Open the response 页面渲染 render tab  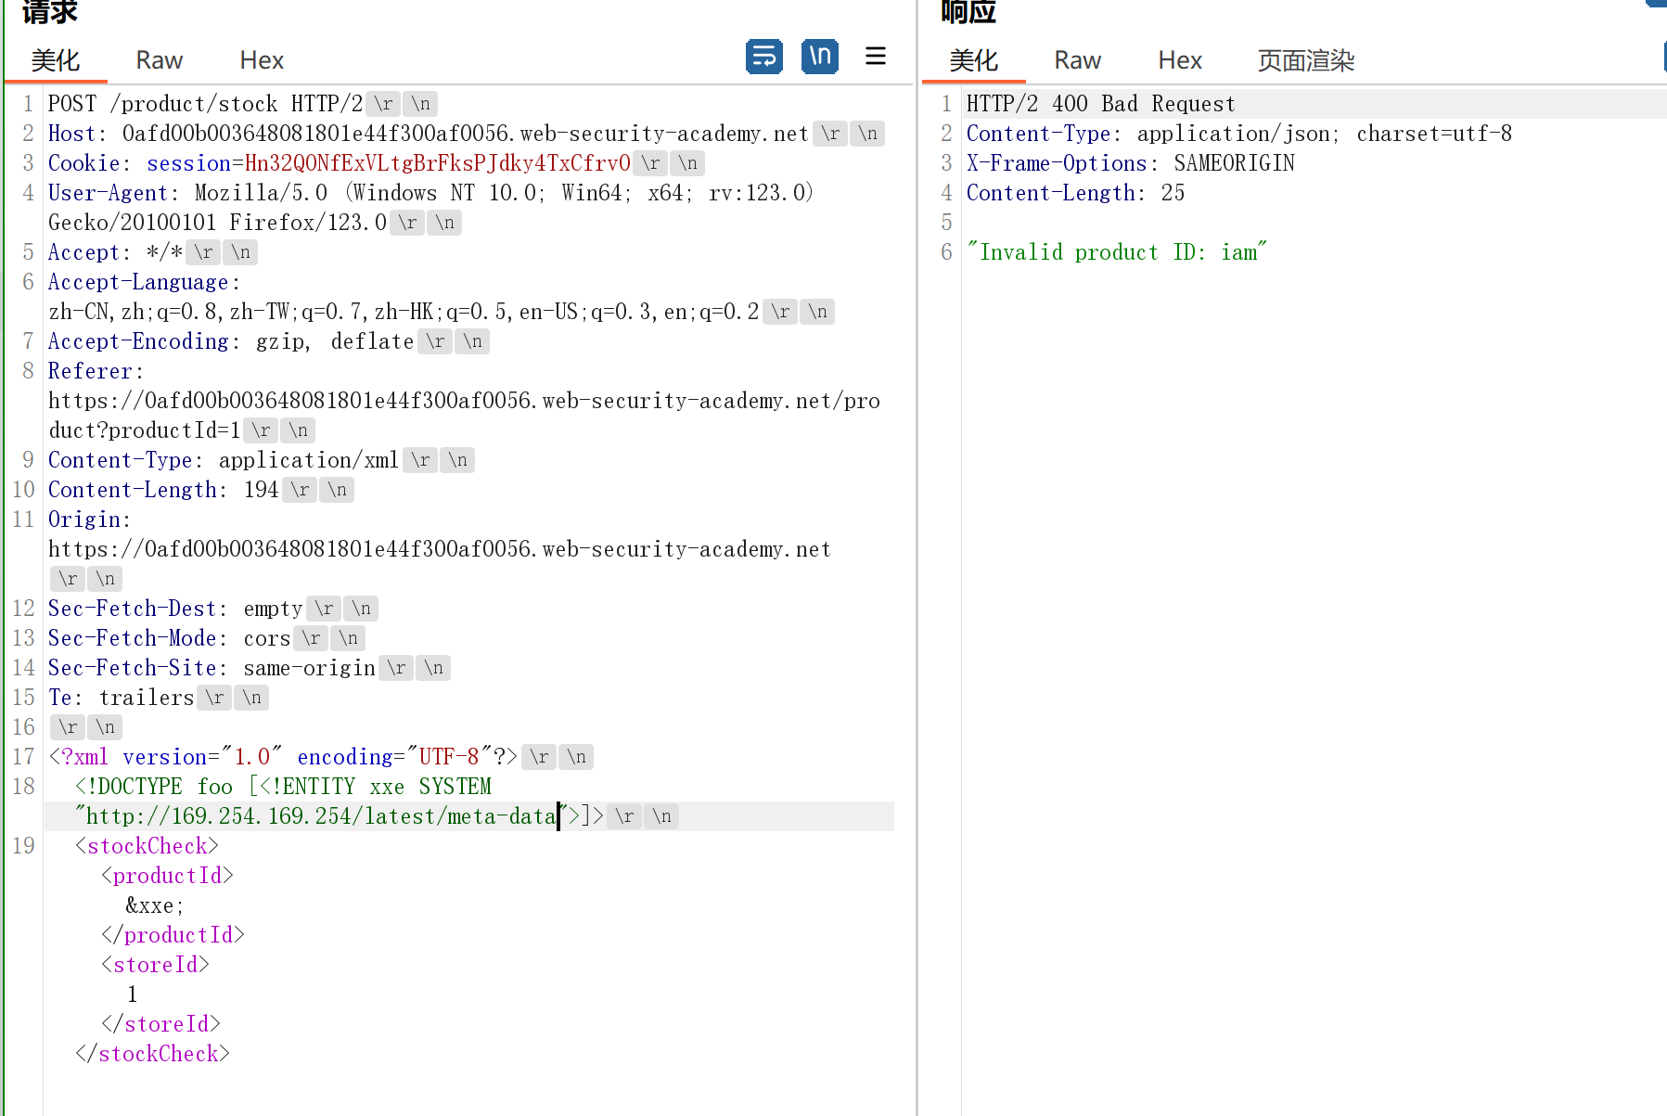click(x=1306, y=60)
